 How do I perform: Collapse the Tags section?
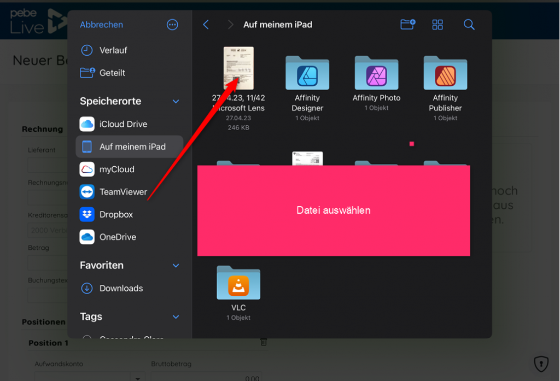point(176,316)
